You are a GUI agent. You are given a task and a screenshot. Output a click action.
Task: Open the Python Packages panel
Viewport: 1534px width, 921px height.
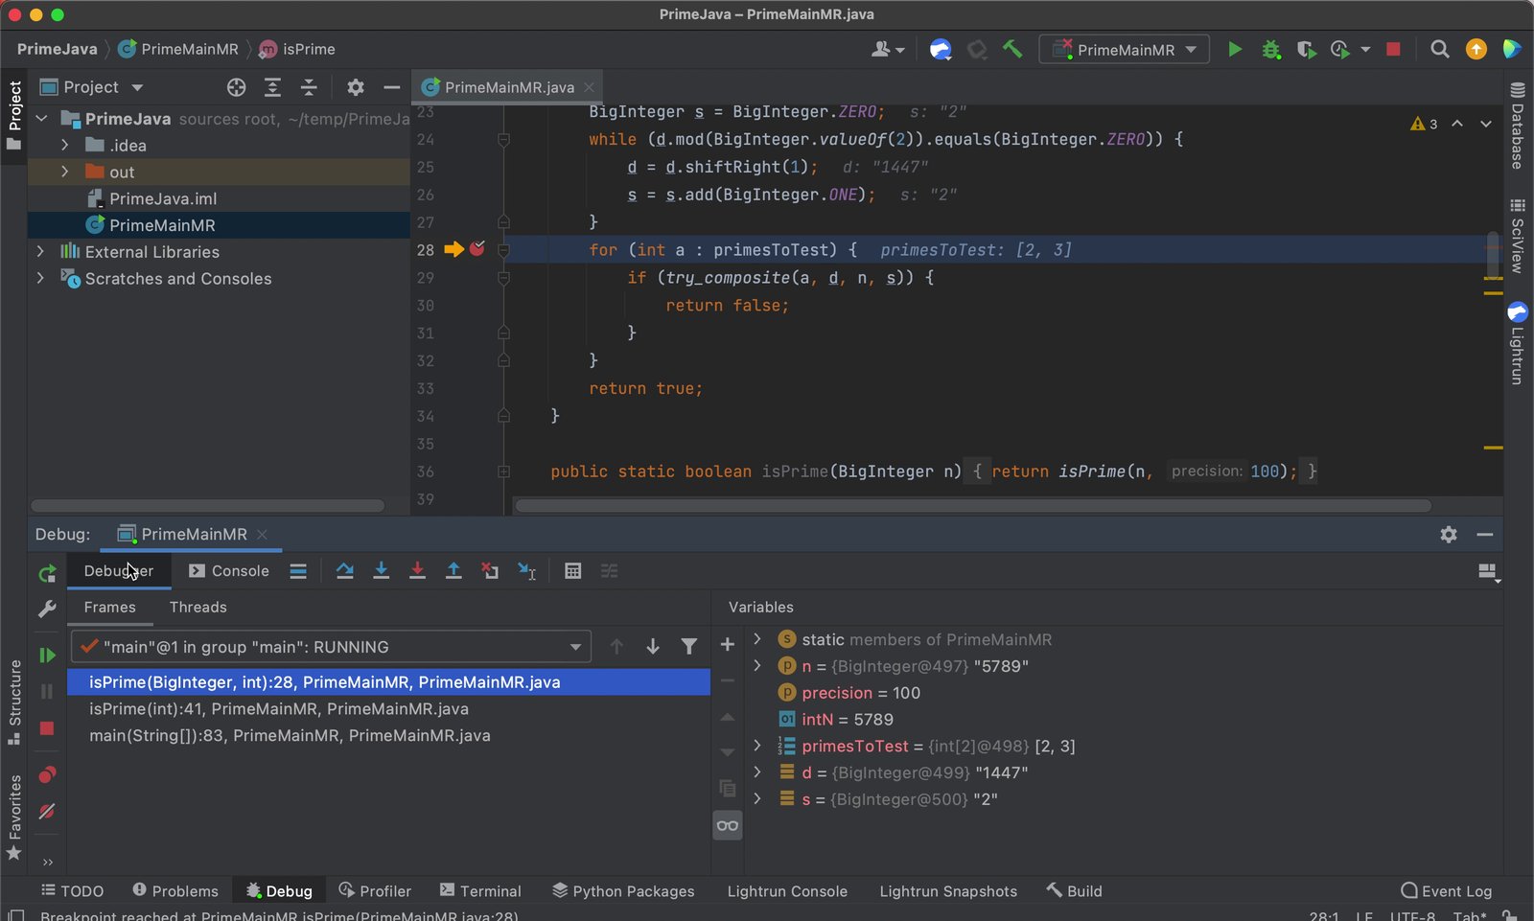[x=623, y=891]
